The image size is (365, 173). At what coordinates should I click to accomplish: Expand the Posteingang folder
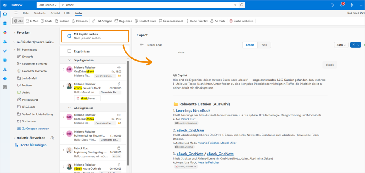pyautogui.click(x=14, y=49)
